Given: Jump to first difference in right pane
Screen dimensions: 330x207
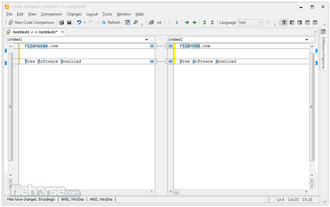Looking at the screenshot, I should tap(312, 181).
